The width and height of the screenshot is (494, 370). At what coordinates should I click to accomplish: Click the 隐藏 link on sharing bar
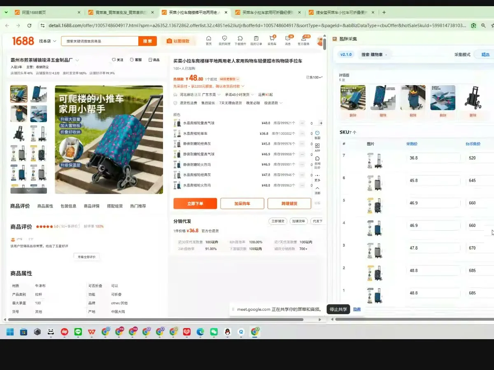click(x=357, y=309)
